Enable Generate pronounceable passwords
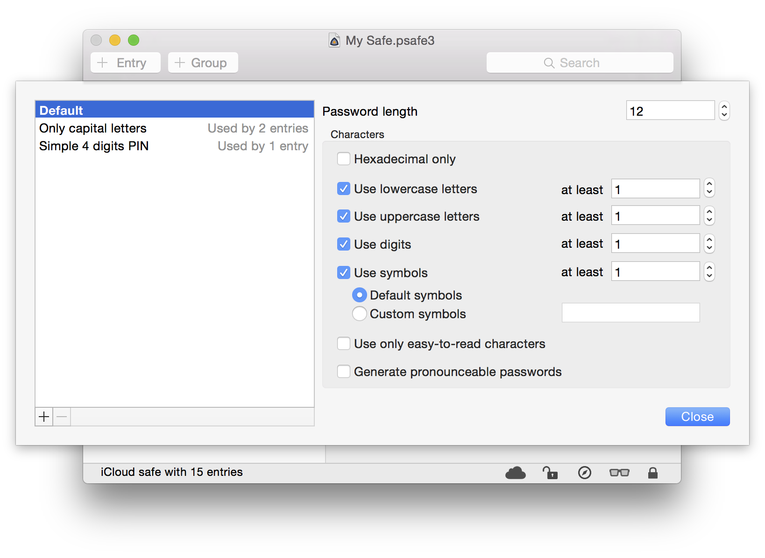The width and height of the screenshot is (765, 558). [x=344, y=372]
